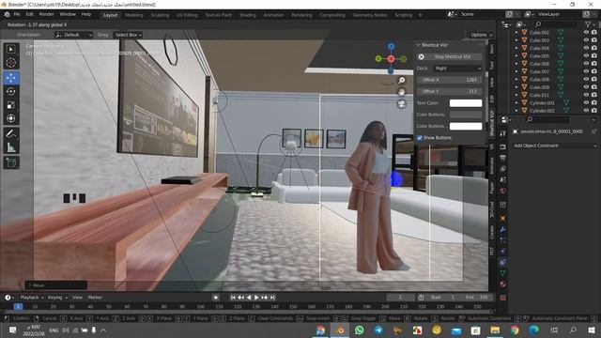This screenshot has width=601, height=338.
Task: Jump to the timeline end frame
Action: (272, 298)
